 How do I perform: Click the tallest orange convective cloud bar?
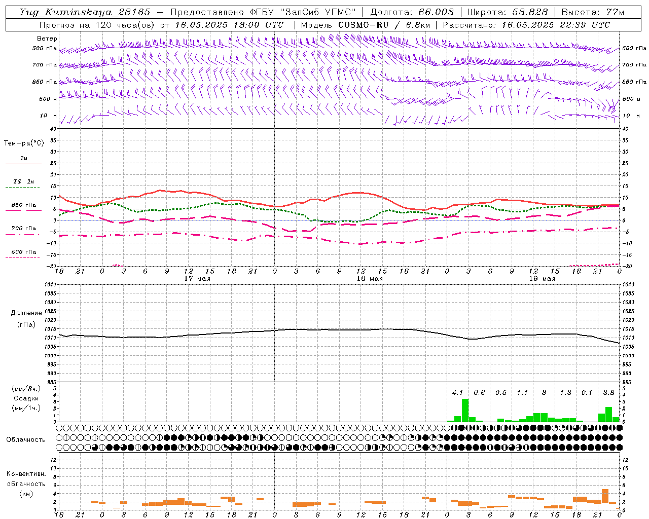tap(605, 496)
